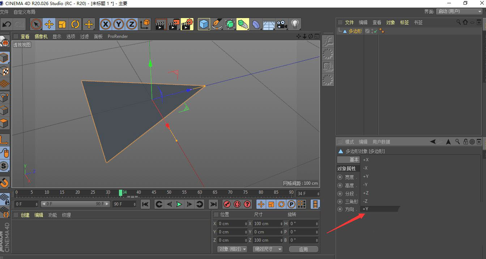This screenshot has width=486, height=259.
Task: Open the 界面 layout dropdown
Action: coord(460,12)
